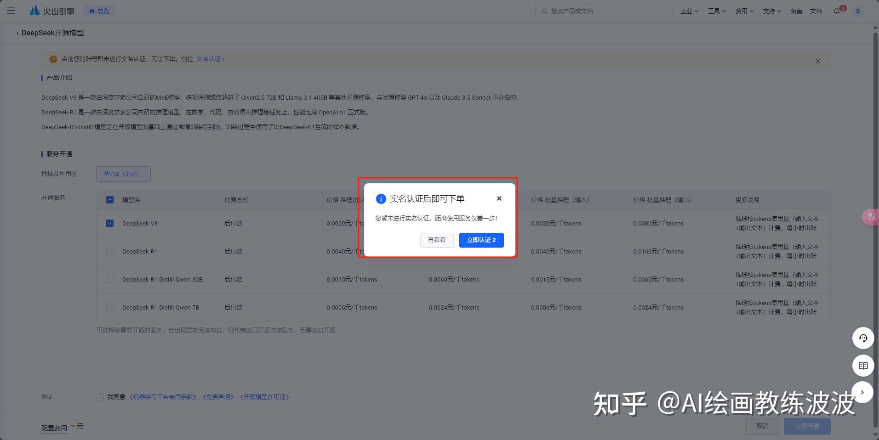Click the 价格-批量推理（输出） column header
The height and width of the screenshot is (440, 879).
click(x=662, y=200)
